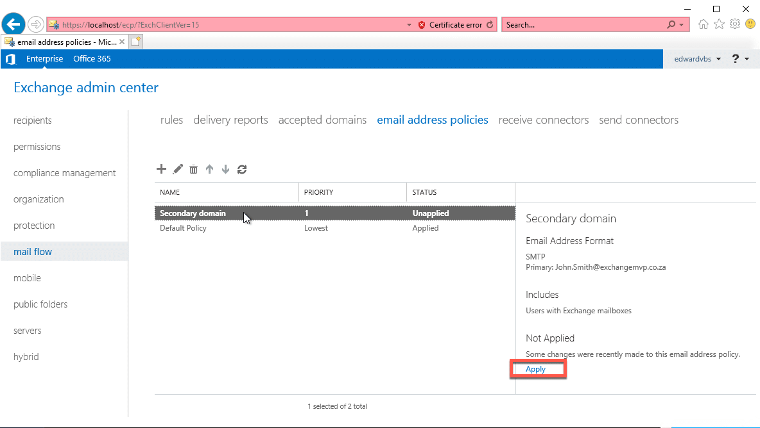Select the Edit pencil icon
Viewport: 760px width, 428px height.
click(177, 169)
